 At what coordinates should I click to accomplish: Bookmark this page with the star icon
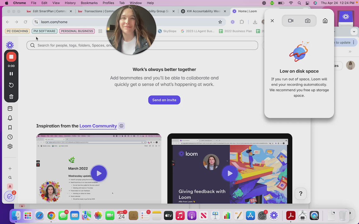[x=220, y=22]
